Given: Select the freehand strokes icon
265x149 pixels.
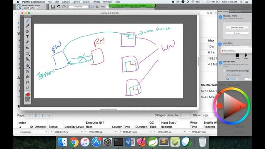Looking at the screenshot, I should pyautogui.click(x=92, y=7).
